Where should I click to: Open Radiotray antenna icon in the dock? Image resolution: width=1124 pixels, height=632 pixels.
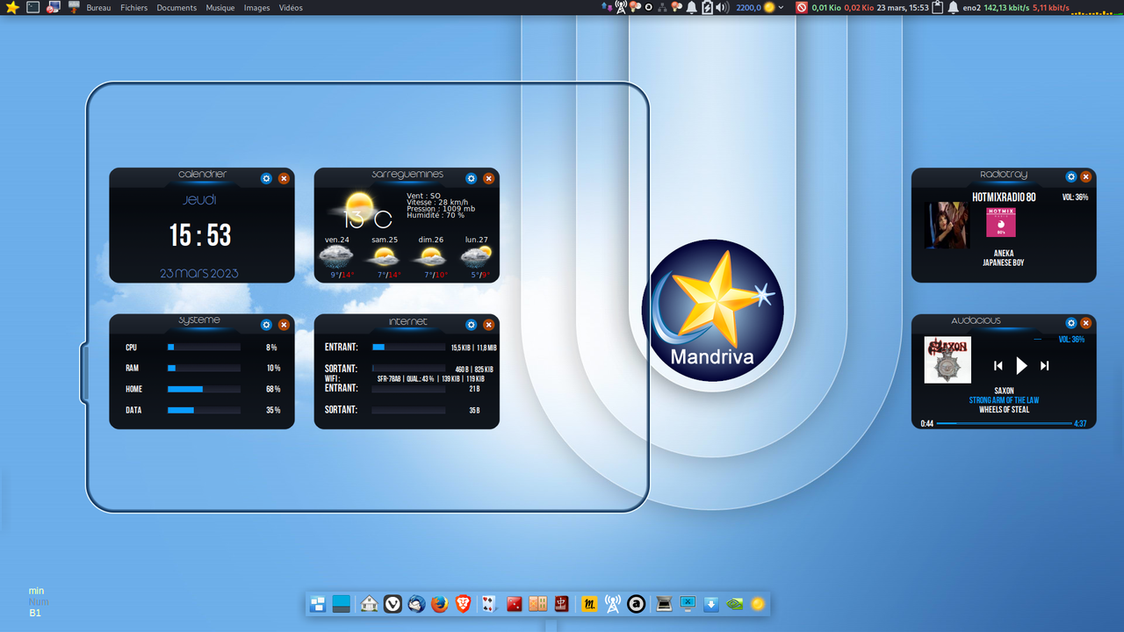[x=613, y=604]
